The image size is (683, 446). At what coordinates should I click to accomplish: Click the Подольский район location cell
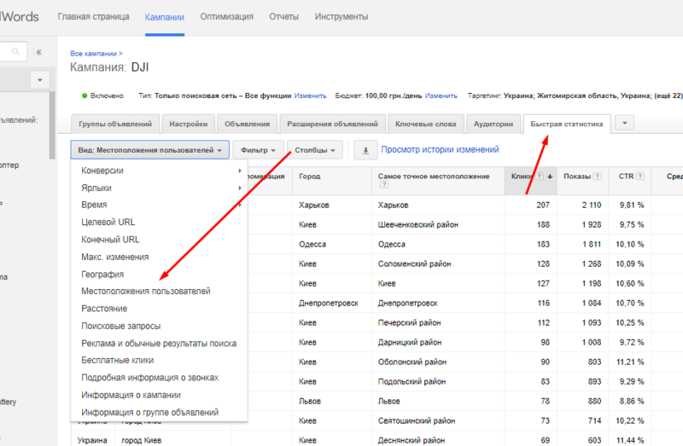pyautogui.click(x=412, y=381)
